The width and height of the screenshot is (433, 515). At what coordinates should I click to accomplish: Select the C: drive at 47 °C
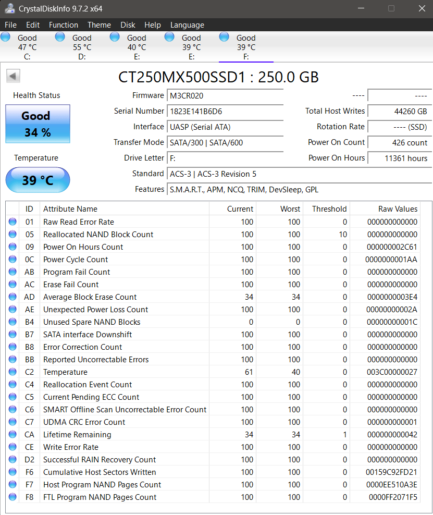(27, 47)
